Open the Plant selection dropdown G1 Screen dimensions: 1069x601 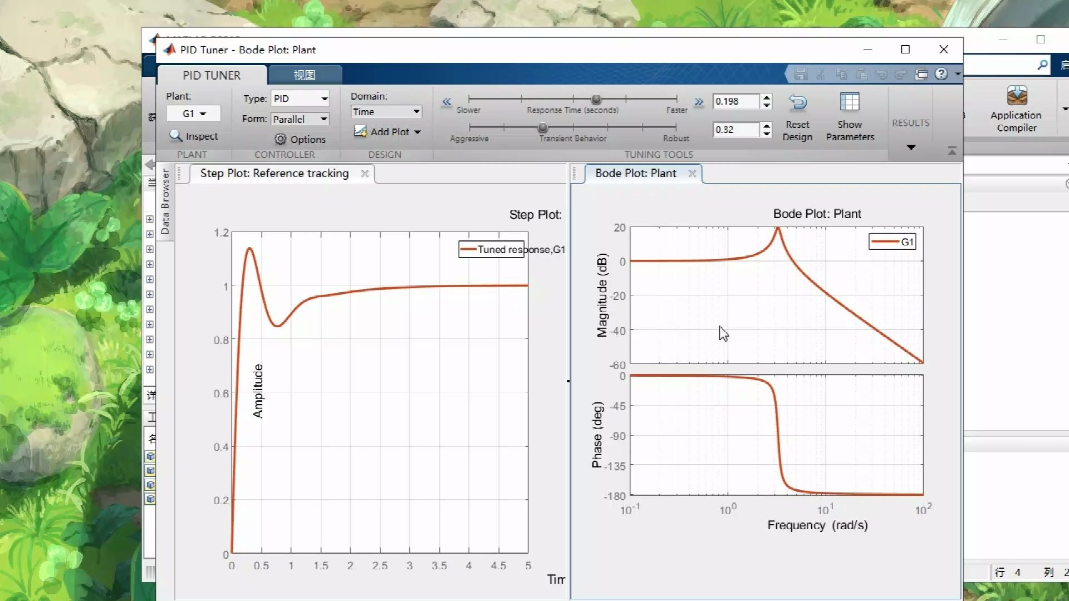click(193, 113)
